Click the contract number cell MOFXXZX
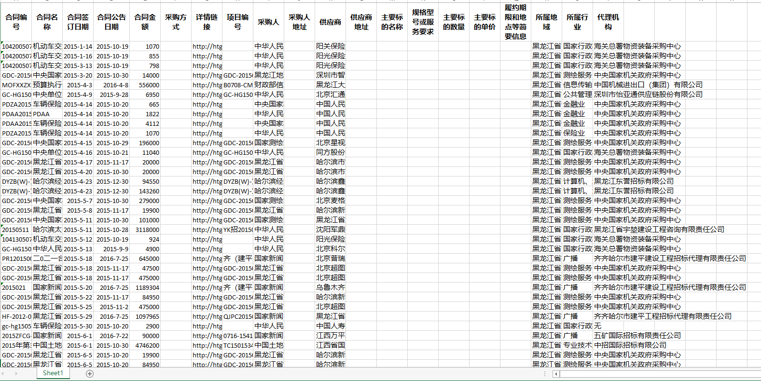This screenshot has width=761, height=381. coord(16,85)
